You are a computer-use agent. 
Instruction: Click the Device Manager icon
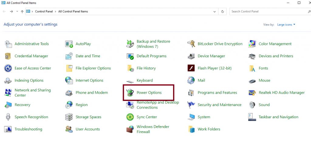pyautogui.click(x=191, y=56)
